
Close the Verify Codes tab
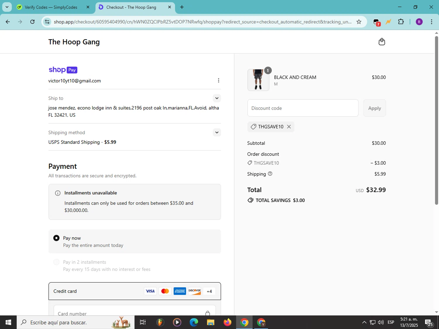88,7
